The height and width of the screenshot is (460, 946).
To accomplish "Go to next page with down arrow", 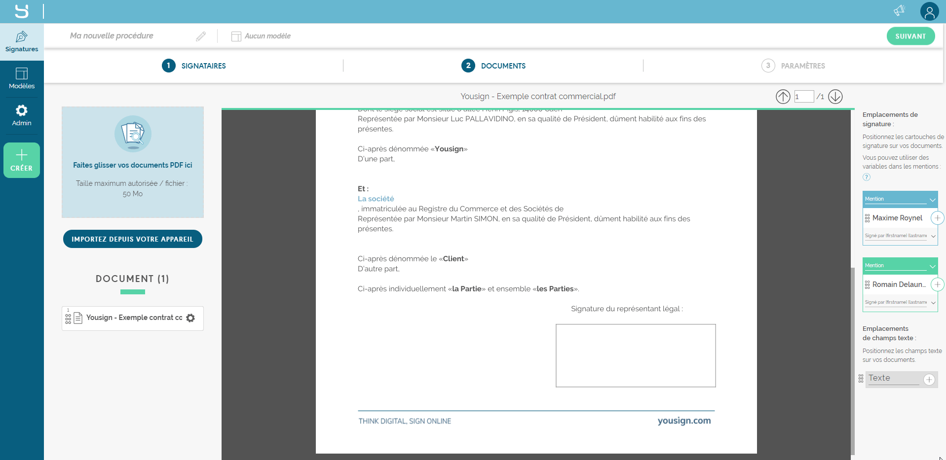I will [835, 97].
